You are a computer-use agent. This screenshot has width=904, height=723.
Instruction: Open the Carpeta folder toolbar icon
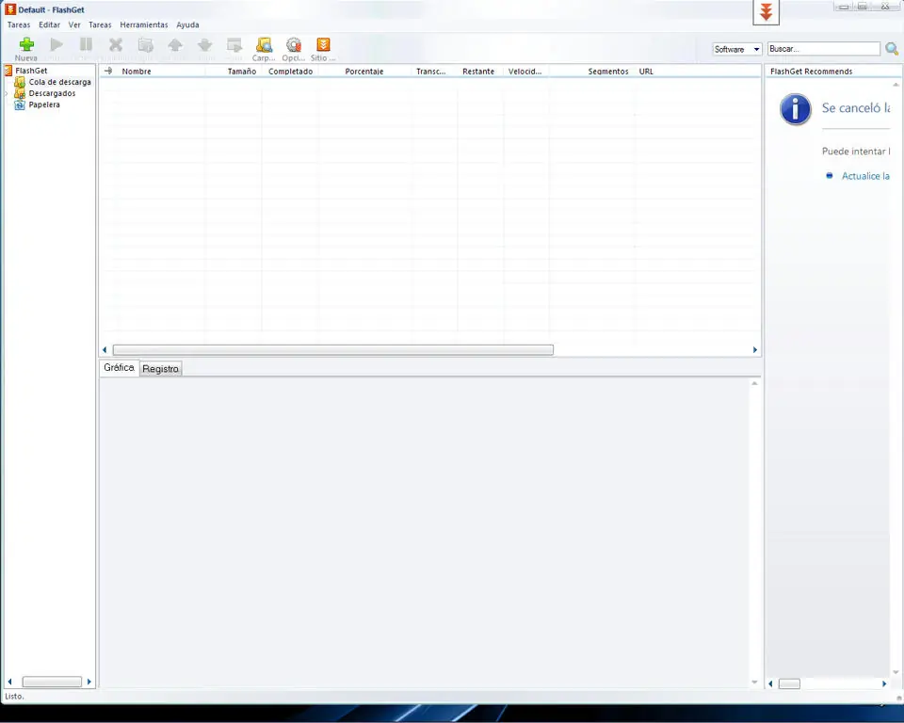coord(264,45)
